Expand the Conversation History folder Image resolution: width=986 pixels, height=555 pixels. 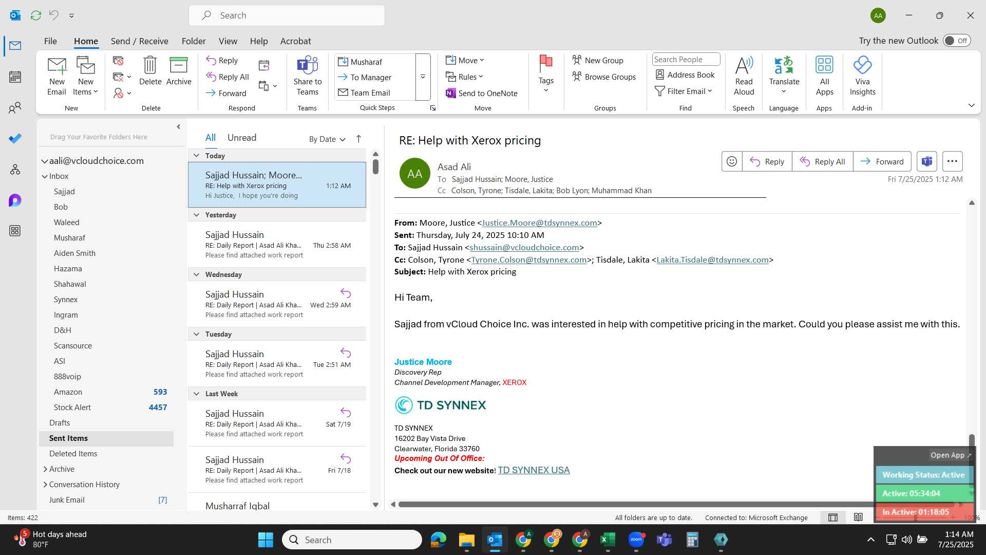click(45, 485)
